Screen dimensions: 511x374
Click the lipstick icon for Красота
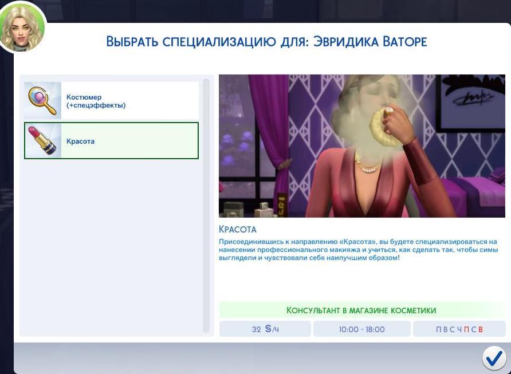pos(43,141)
